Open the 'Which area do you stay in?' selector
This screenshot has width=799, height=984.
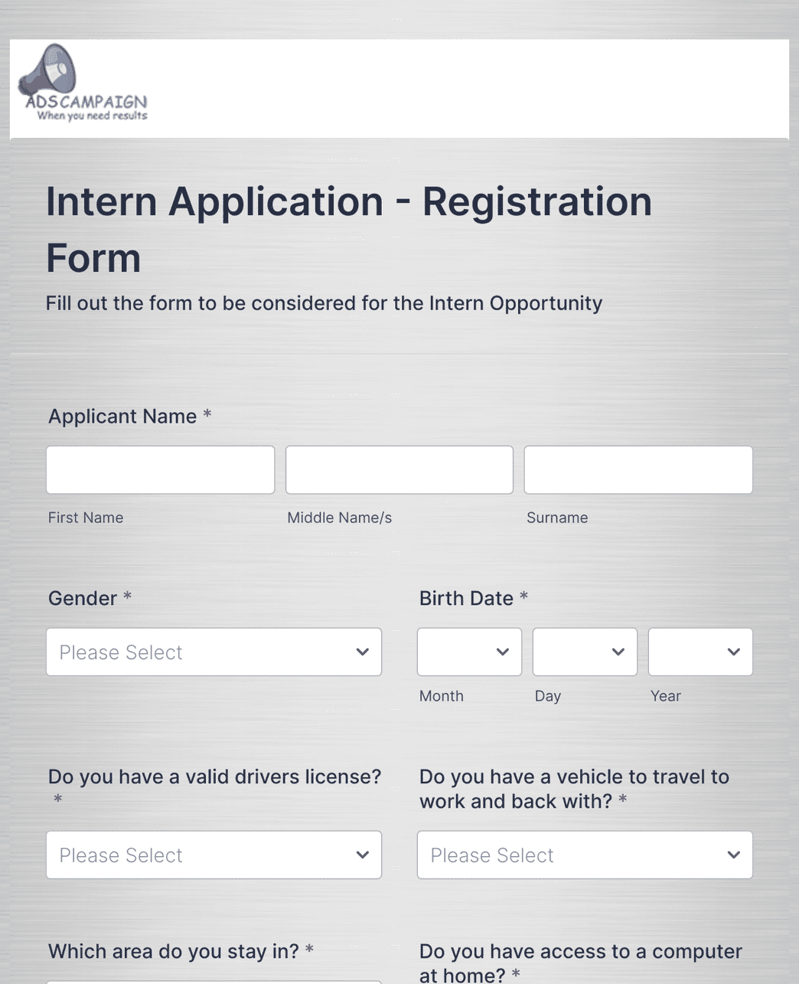pos(214,982)
